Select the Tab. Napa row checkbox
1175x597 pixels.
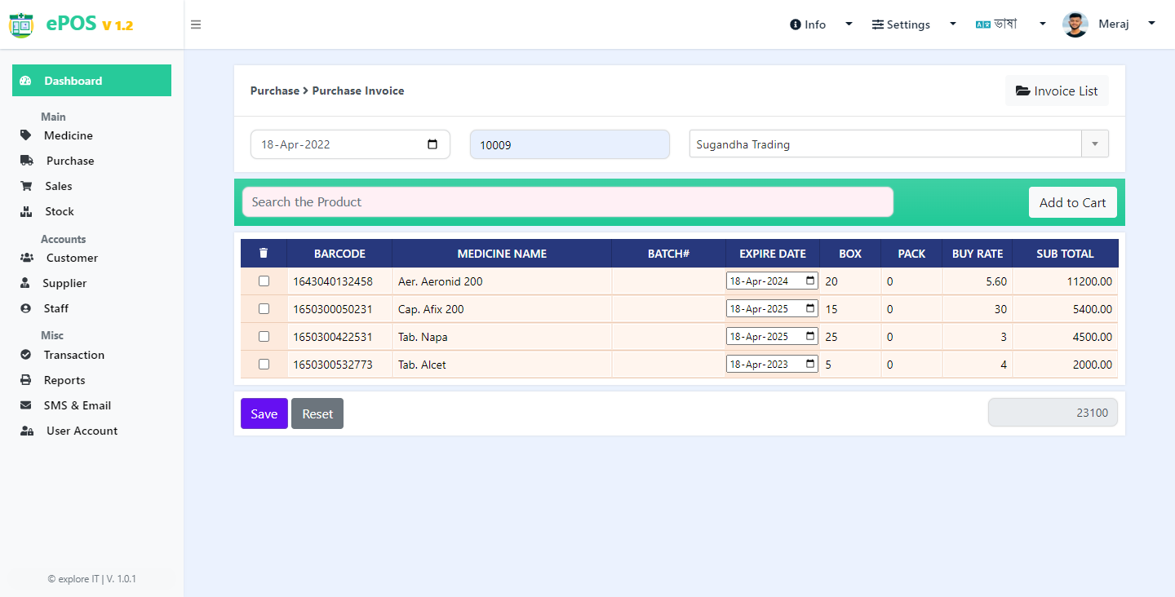264,336
